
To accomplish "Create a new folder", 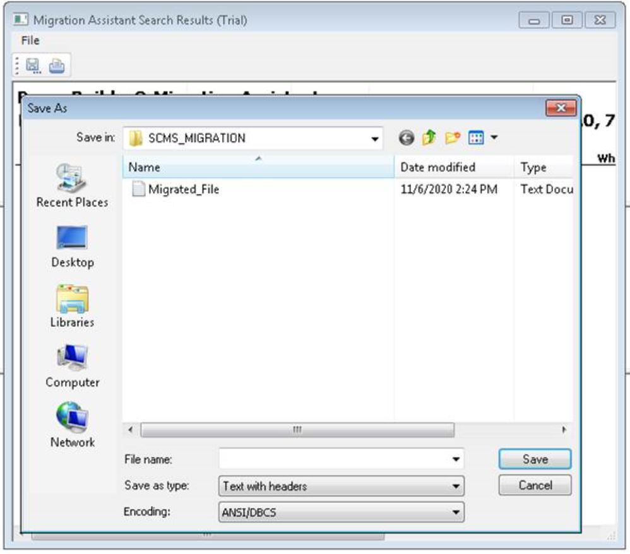I will pyautogui.click(x=452, y=138).
